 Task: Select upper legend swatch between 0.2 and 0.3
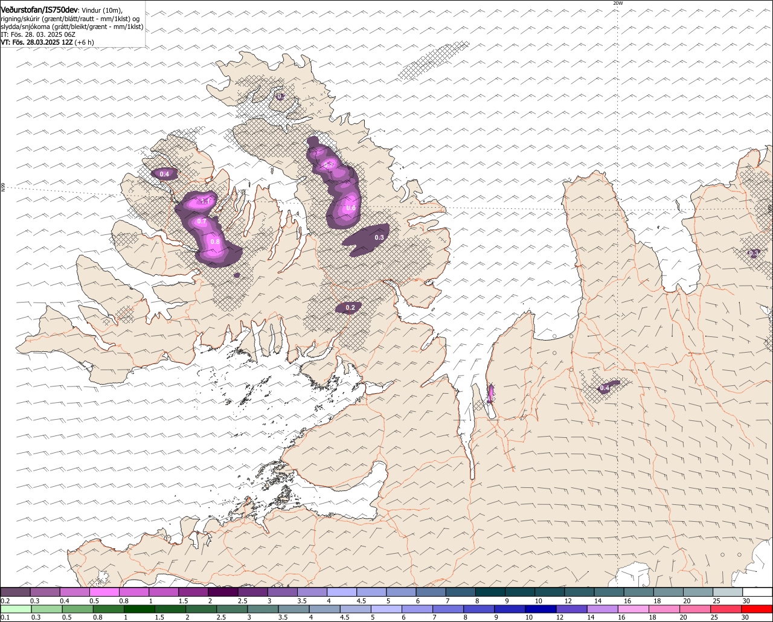(x=15, y=592)
